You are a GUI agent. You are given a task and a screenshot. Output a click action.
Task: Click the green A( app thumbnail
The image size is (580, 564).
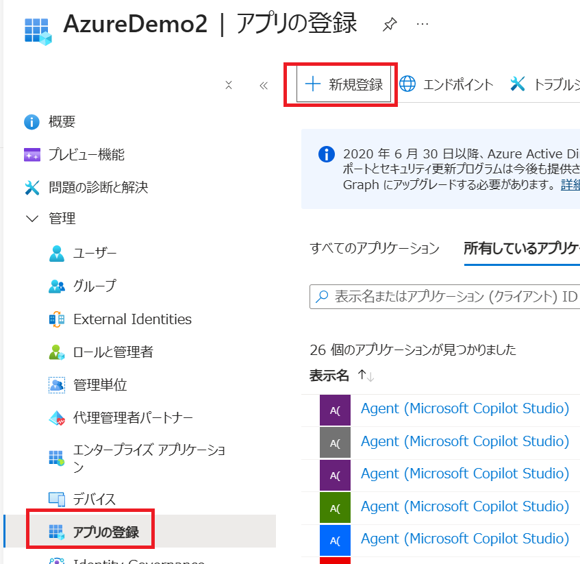point(335,507)
